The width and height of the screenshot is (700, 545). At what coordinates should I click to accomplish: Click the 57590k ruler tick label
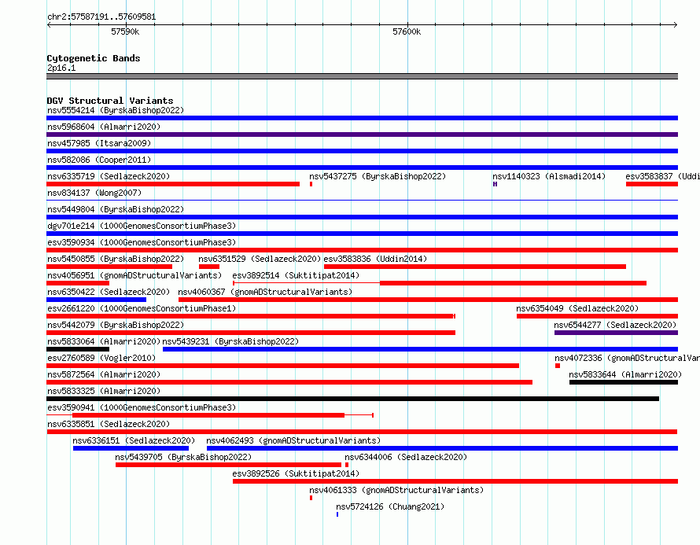point(125,31)
